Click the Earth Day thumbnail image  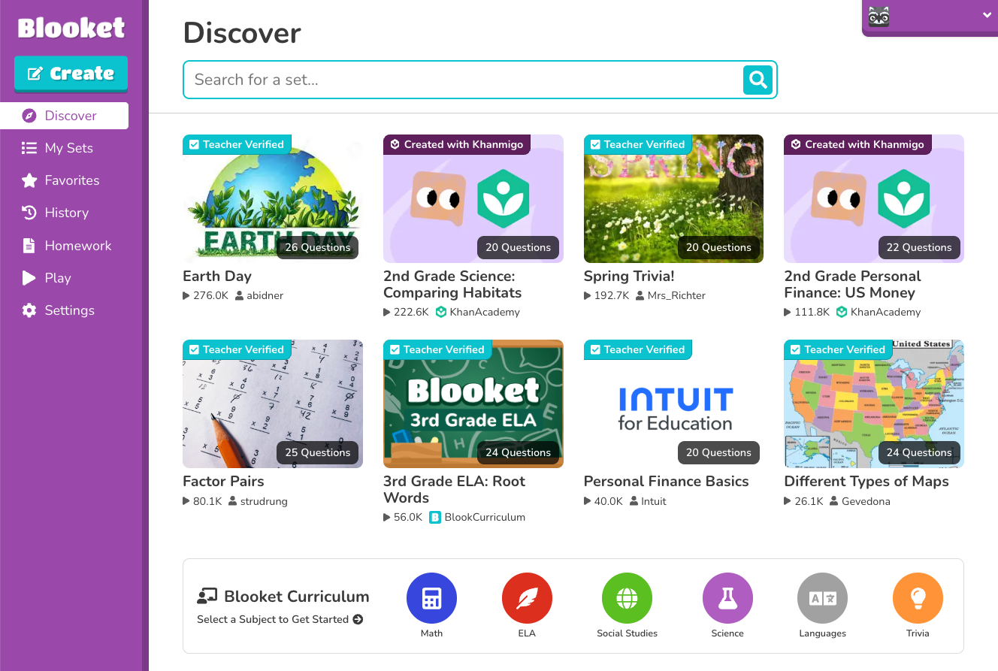coord(273,198)
